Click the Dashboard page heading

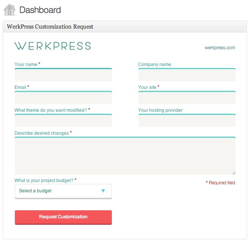[40, 10]
